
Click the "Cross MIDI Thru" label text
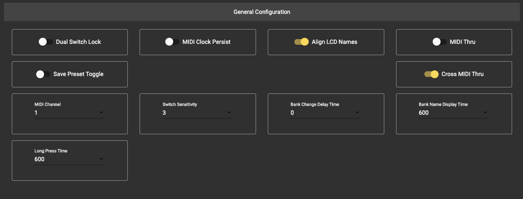[462, 74]
